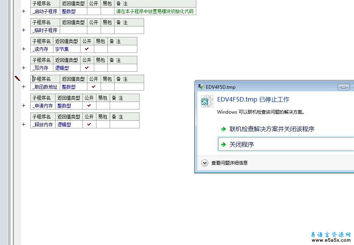This screenshot has width=354, height=245.
Task: Click 查看问题详细信息 text in dialog
Action: pyautogui.click(x=229, y=163)
